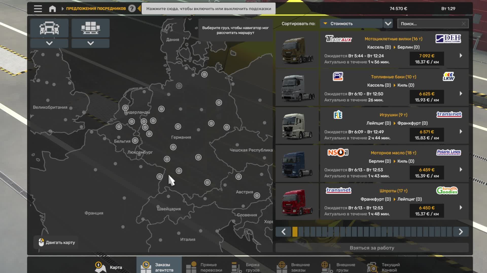Select the Кассель to Киль route text
Image resolution: width=487 pixels, height=273 pixels.
click(x=391, y=85)
